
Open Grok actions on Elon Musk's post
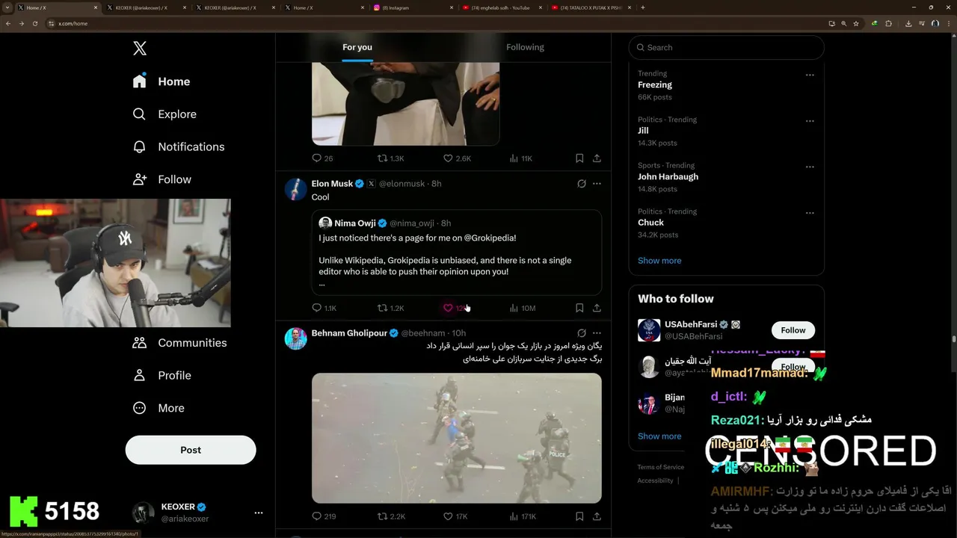(581, 184)
